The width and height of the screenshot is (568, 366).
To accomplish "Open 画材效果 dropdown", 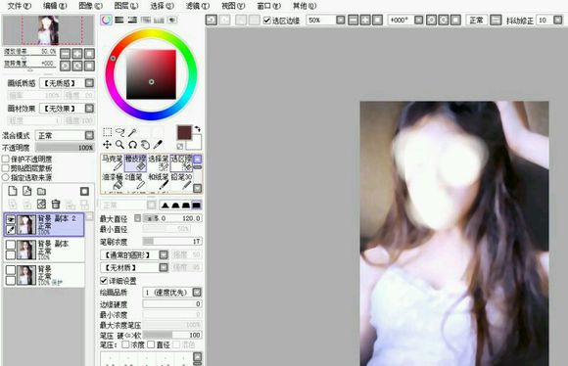I will (89, 108).
